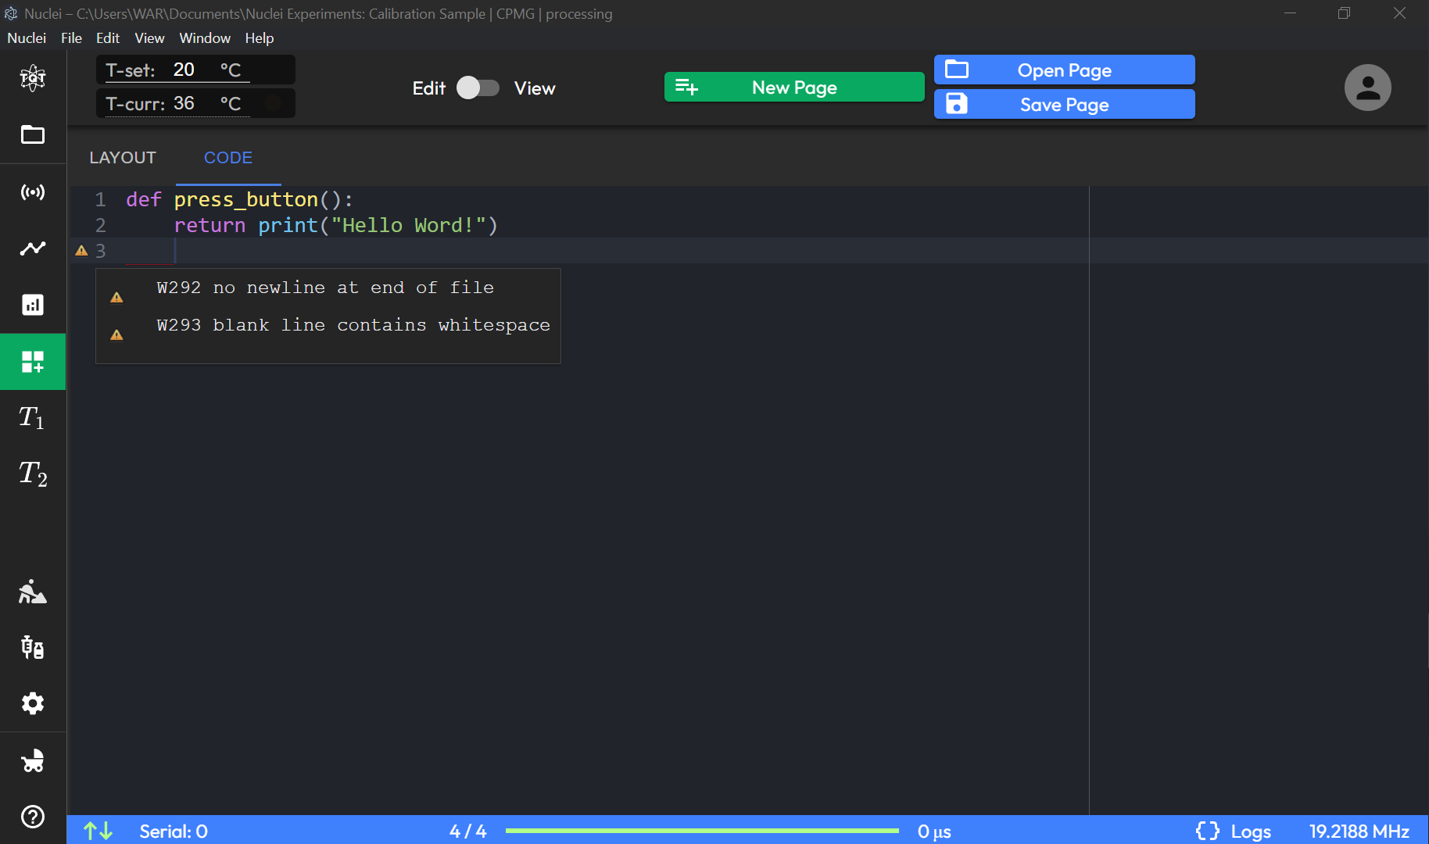Open the Nuclei menu
1429x844 pixels.
click(x=27, y=38)
